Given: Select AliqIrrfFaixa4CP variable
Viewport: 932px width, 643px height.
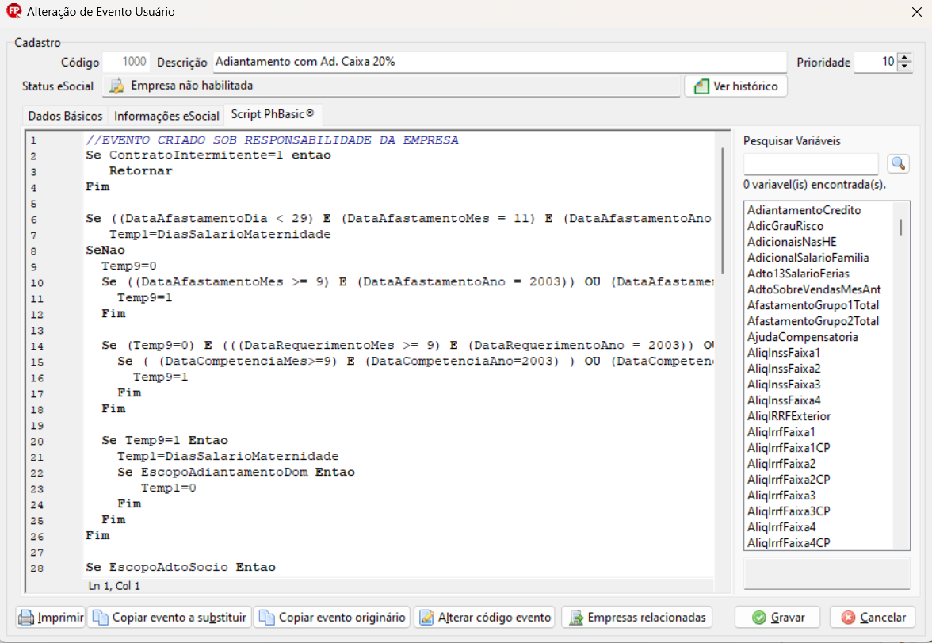Looking at the screenshot, I should tap(789, 543).
